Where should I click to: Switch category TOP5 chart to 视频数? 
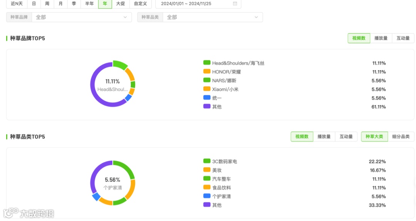tap(302, 137)
